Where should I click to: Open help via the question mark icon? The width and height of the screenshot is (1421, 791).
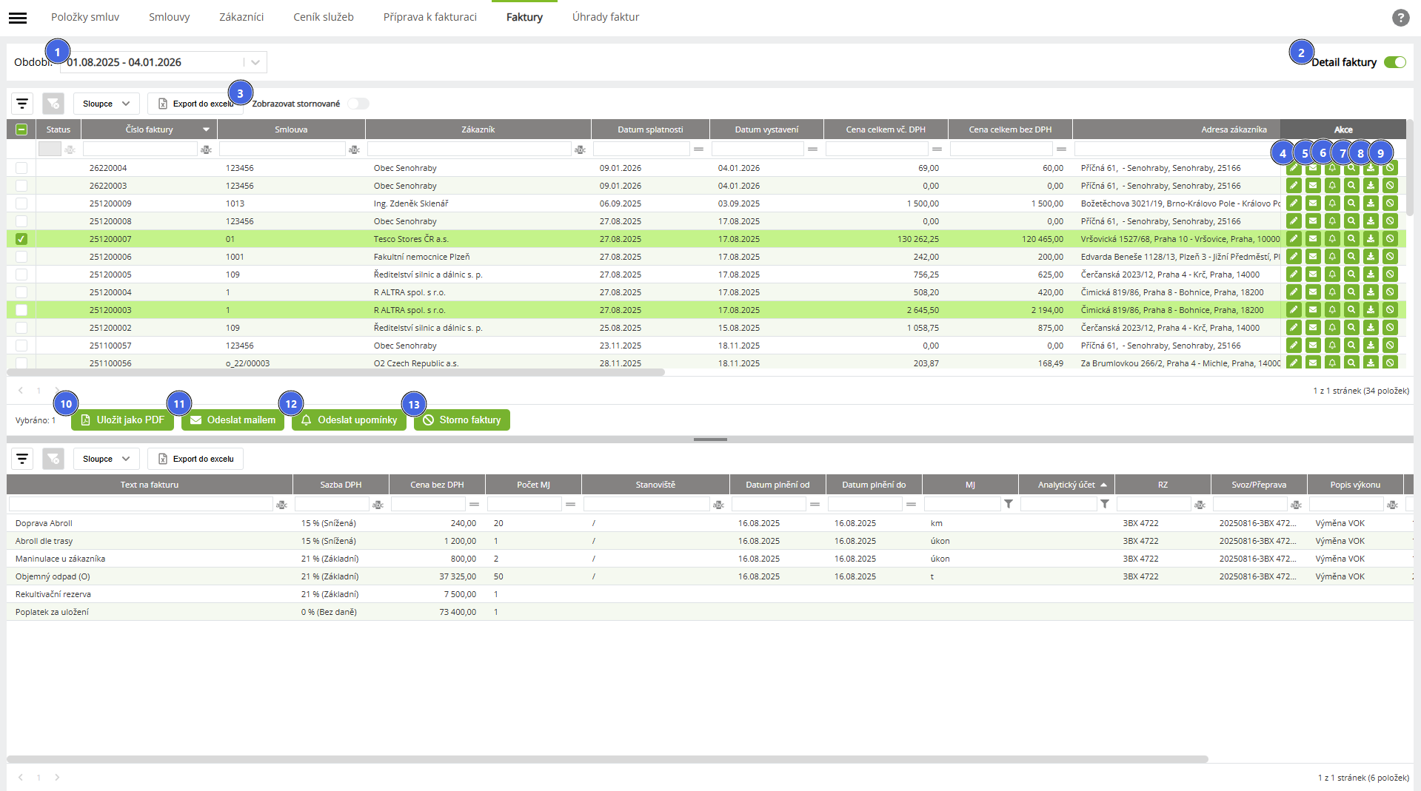point(1400,18)
